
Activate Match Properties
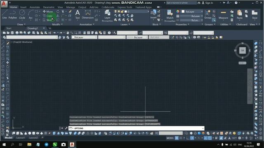[170, 16]
